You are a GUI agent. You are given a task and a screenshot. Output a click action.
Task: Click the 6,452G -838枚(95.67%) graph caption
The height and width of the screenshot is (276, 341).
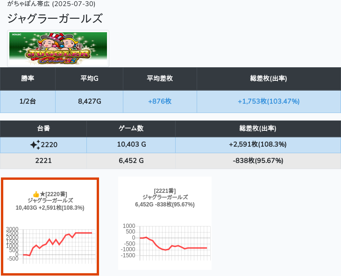pyautogui.click(x=165, y=205)
